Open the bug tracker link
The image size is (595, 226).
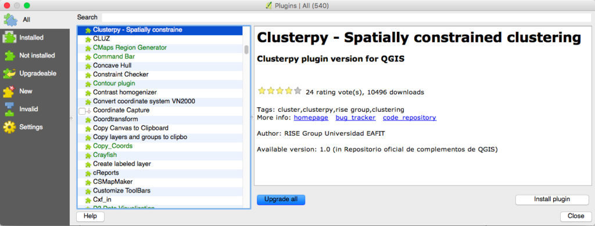356,118
